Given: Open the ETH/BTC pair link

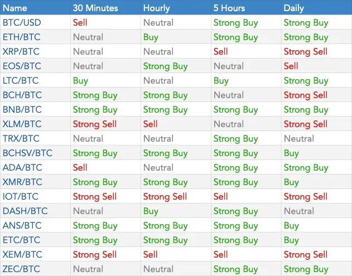Looking at the screenshot, I should click(x=21, y=37).
